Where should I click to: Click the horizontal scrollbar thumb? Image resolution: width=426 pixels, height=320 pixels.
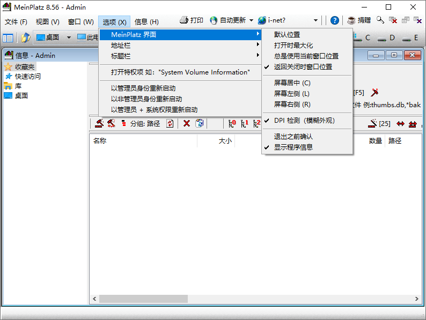coord(143,299)
